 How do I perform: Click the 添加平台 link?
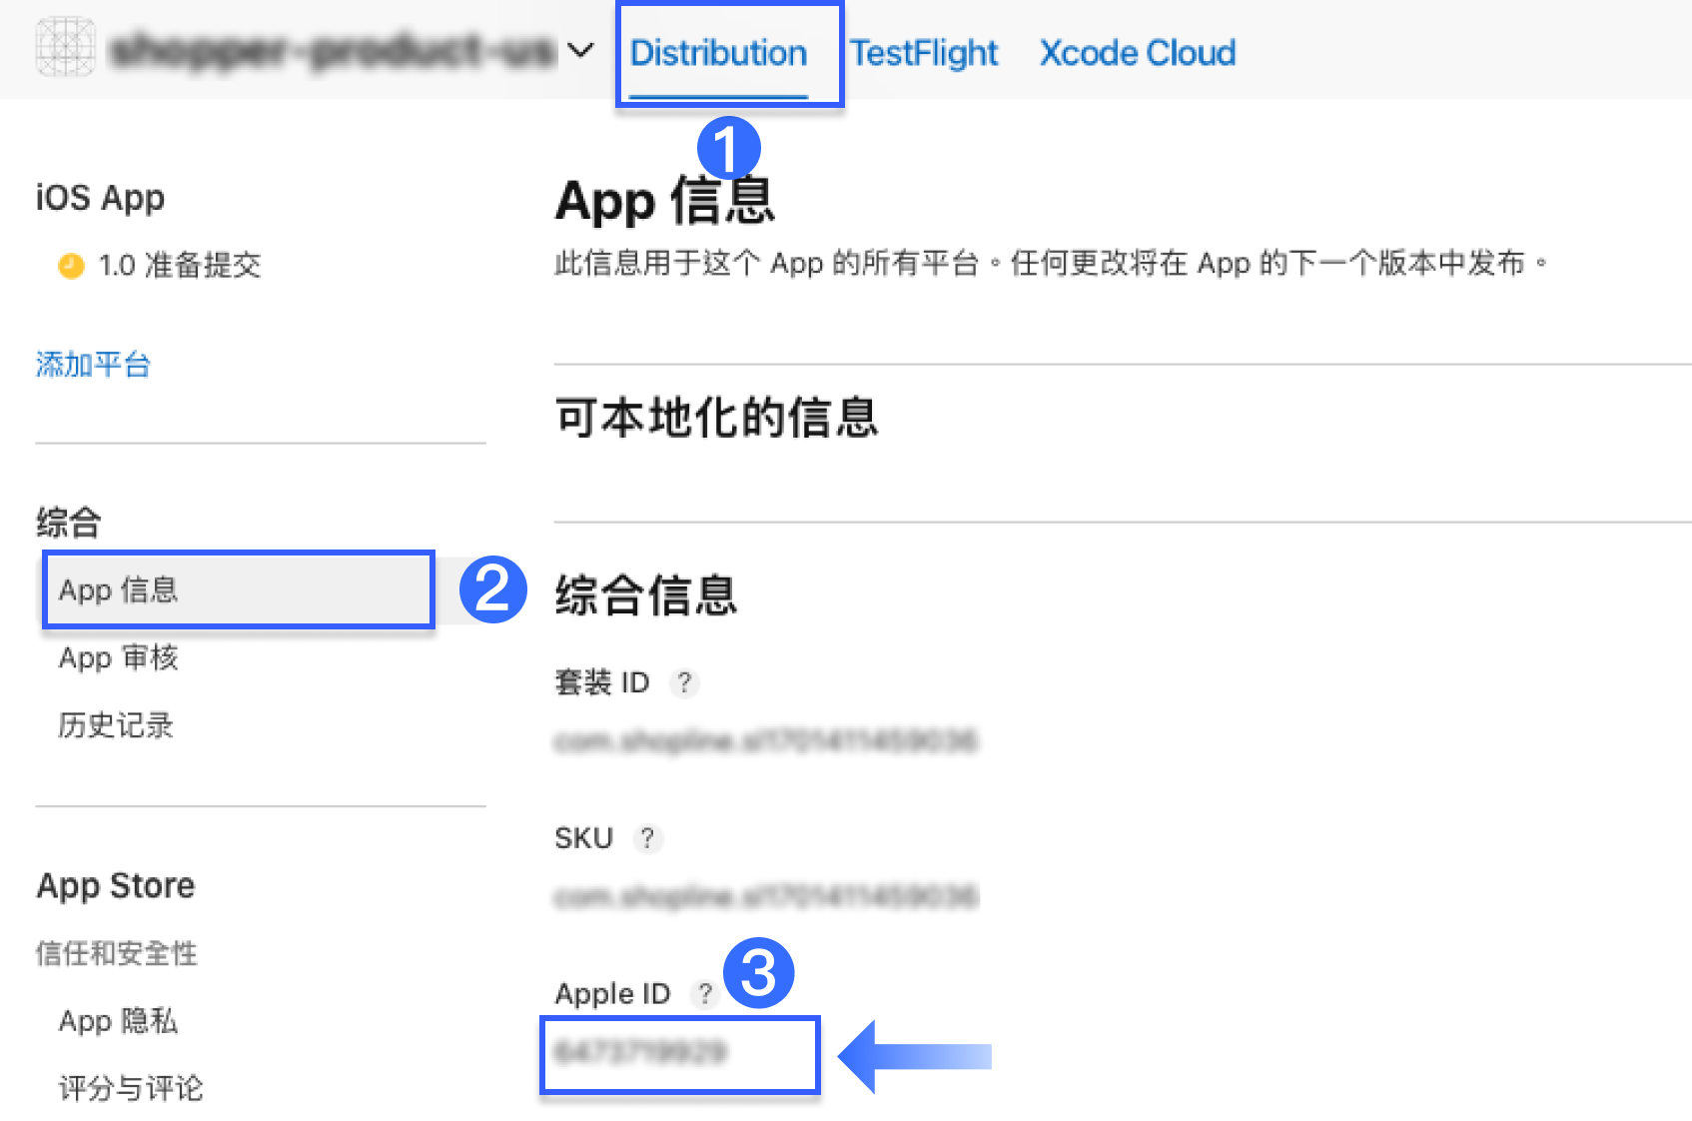(x=93, y=365)
